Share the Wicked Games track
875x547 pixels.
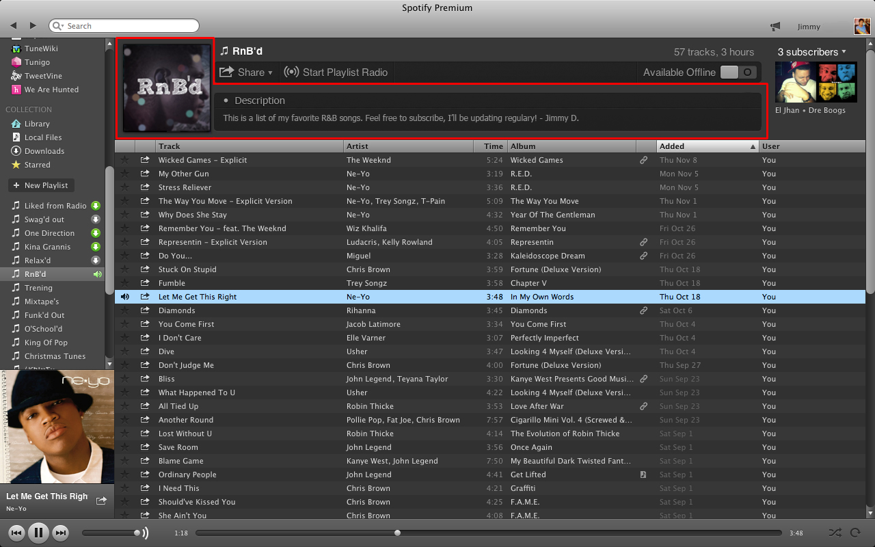pos(145,160)
